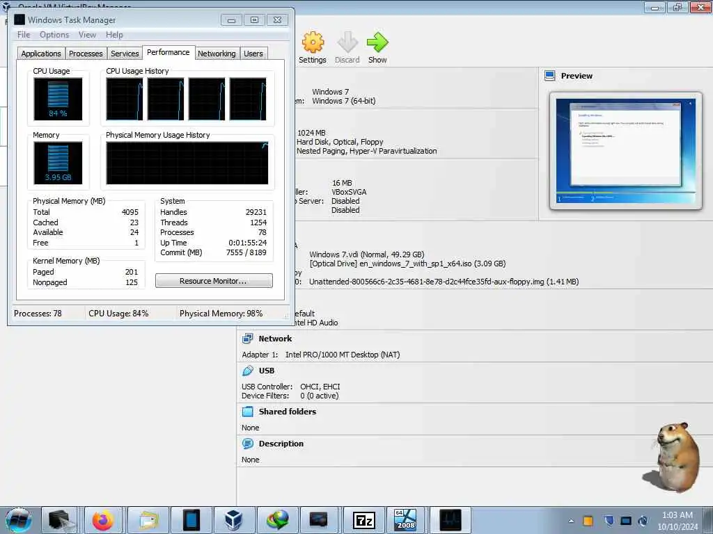Open the Options menu in Task Manager

(x=54, y=35)
